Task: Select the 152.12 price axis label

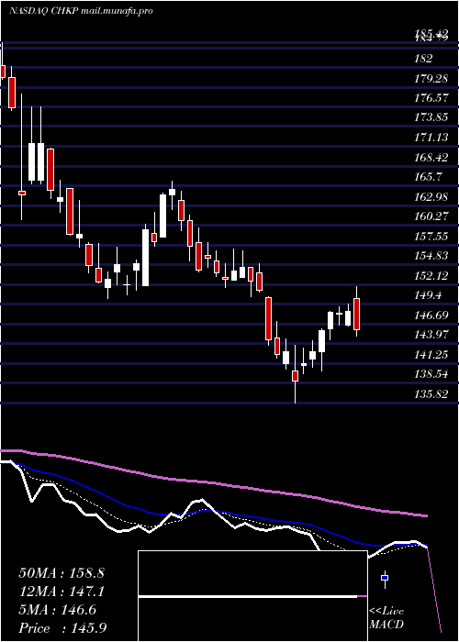Action: click(431, 275)
